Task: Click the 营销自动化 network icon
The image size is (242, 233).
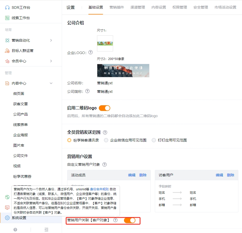Action: tap(7, 40)
